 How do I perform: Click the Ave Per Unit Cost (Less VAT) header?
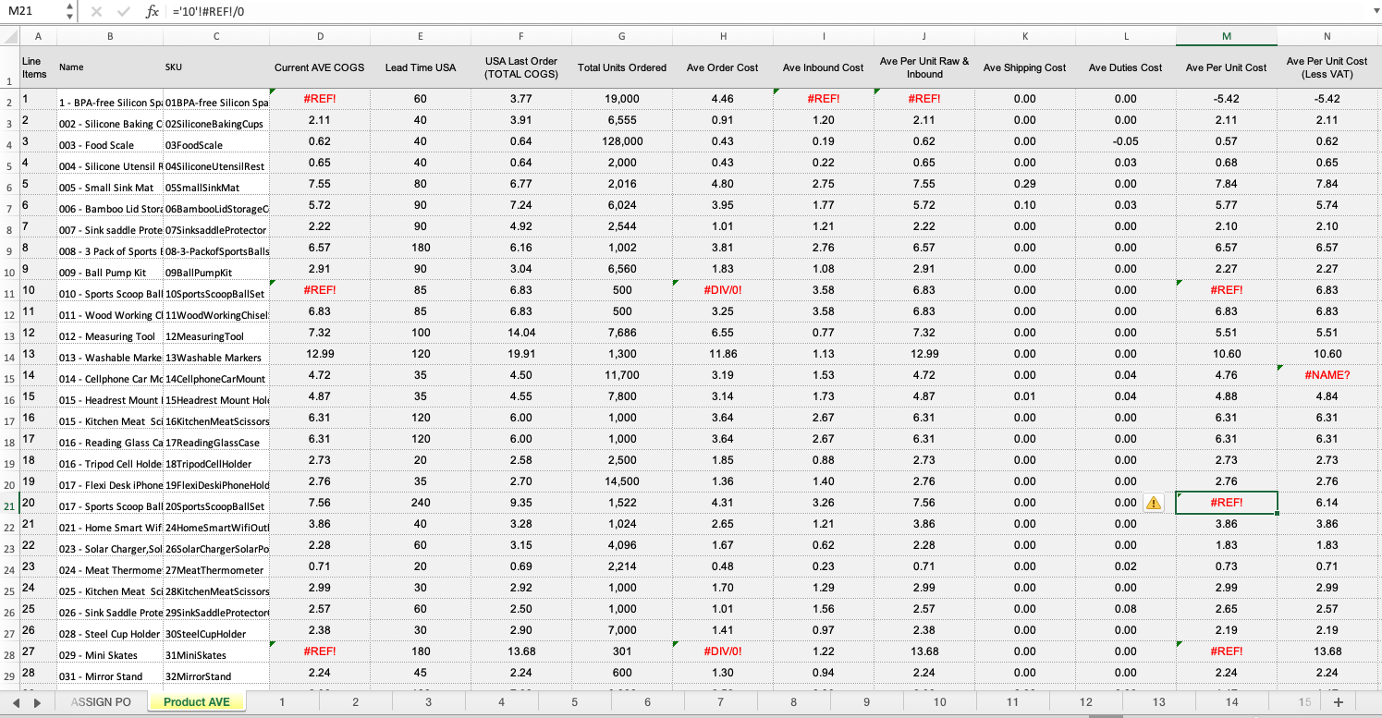point(1327,67)
